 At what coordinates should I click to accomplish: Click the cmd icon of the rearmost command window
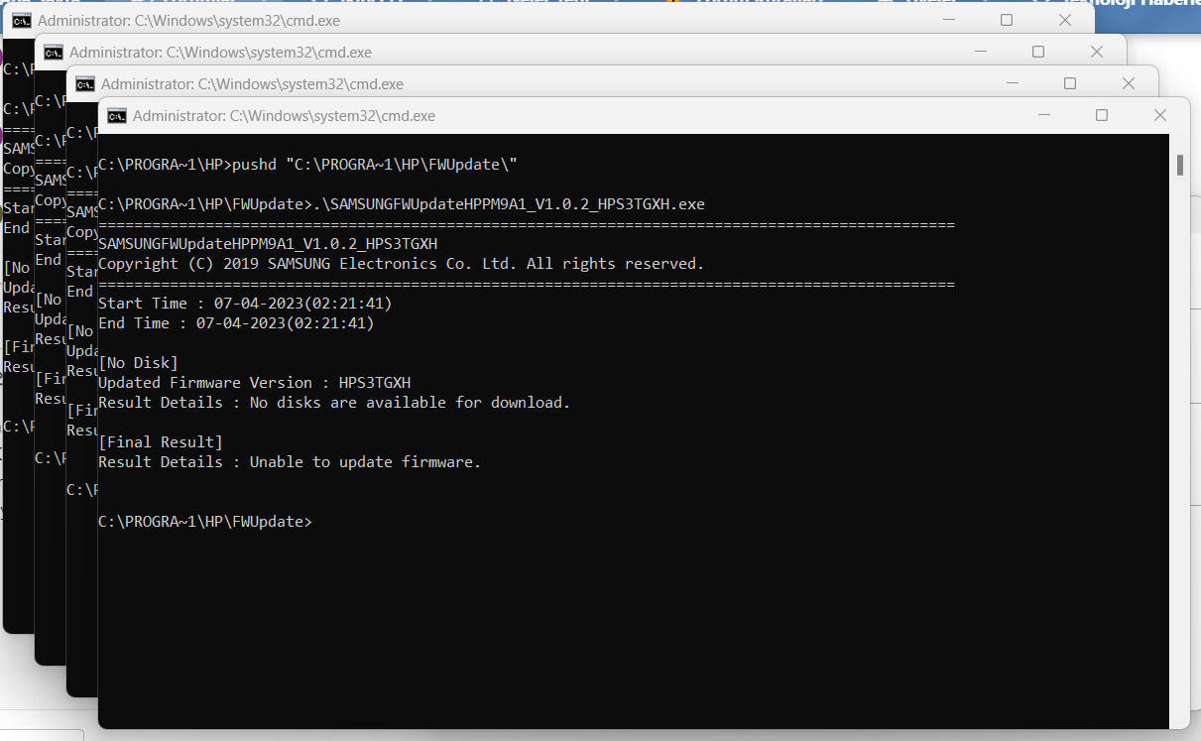click(21, 20)
